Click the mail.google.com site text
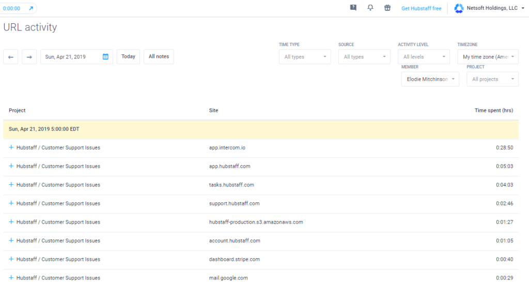 point(228,278)
